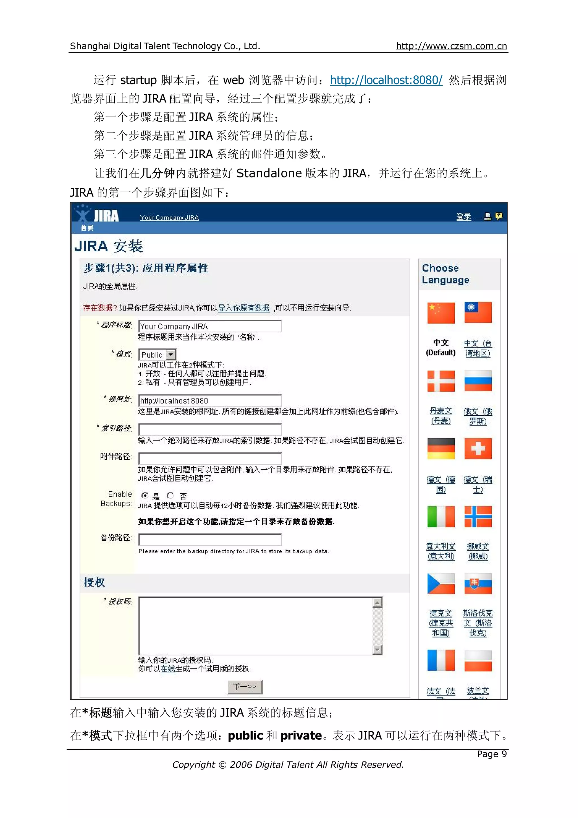Click the 登录 login link

pos(463,217)
